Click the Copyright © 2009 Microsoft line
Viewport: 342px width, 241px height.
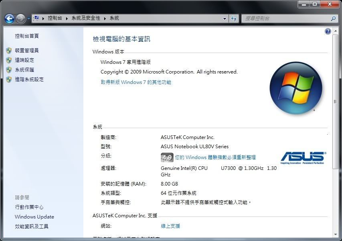click(169, 71)
